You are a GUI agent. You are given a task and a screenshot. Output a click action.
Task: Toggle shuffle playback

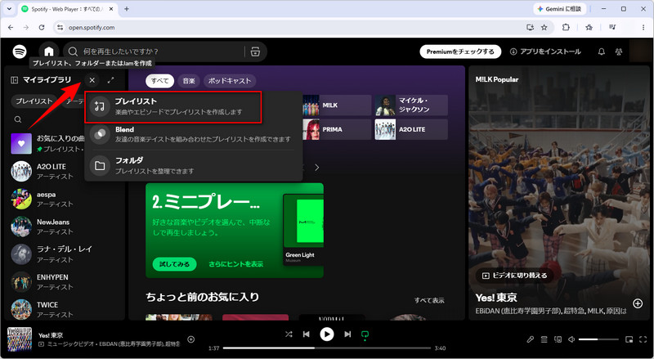click(x=289, y=334)
